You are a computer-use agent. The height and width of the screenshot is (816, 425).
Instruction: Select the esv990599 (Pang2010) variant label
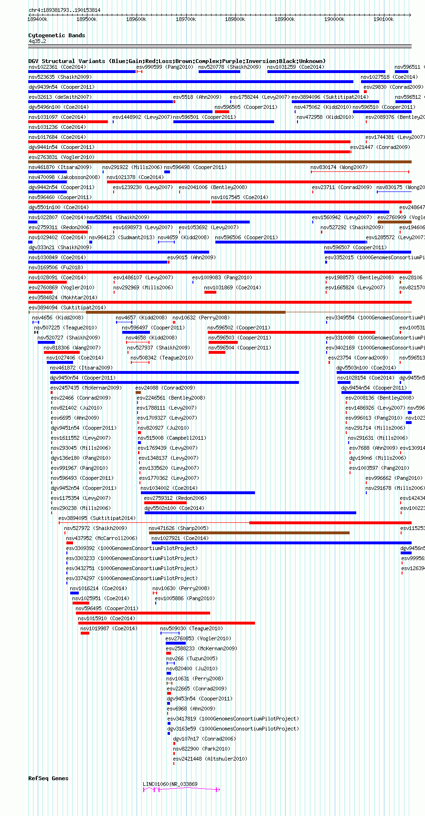pyautogui.click(x=165, y=67)
